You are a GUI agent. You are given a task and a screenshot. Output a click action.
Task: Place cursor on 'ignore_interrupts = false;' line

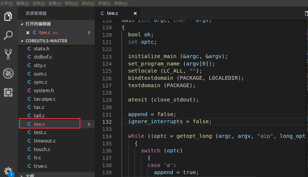tap(170, 121)
